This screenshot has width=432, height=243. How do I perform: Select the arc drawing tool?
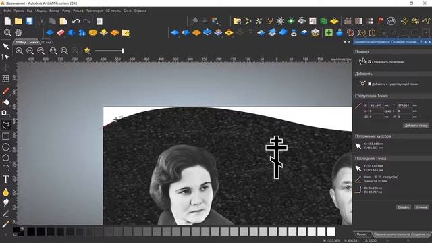6,168
